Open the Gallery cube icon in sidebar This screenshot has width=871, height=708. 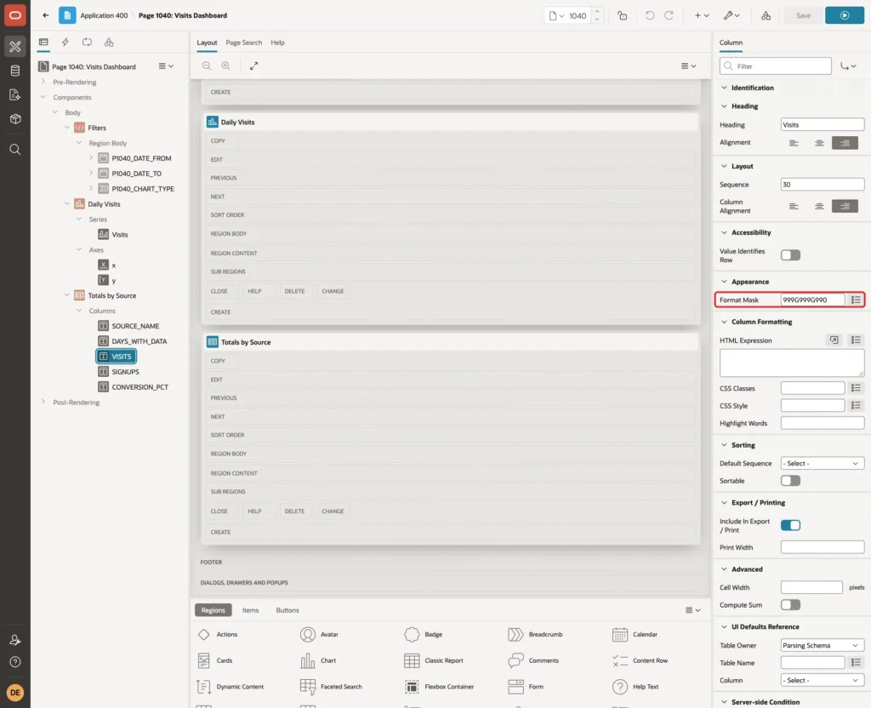pos(15,118)
